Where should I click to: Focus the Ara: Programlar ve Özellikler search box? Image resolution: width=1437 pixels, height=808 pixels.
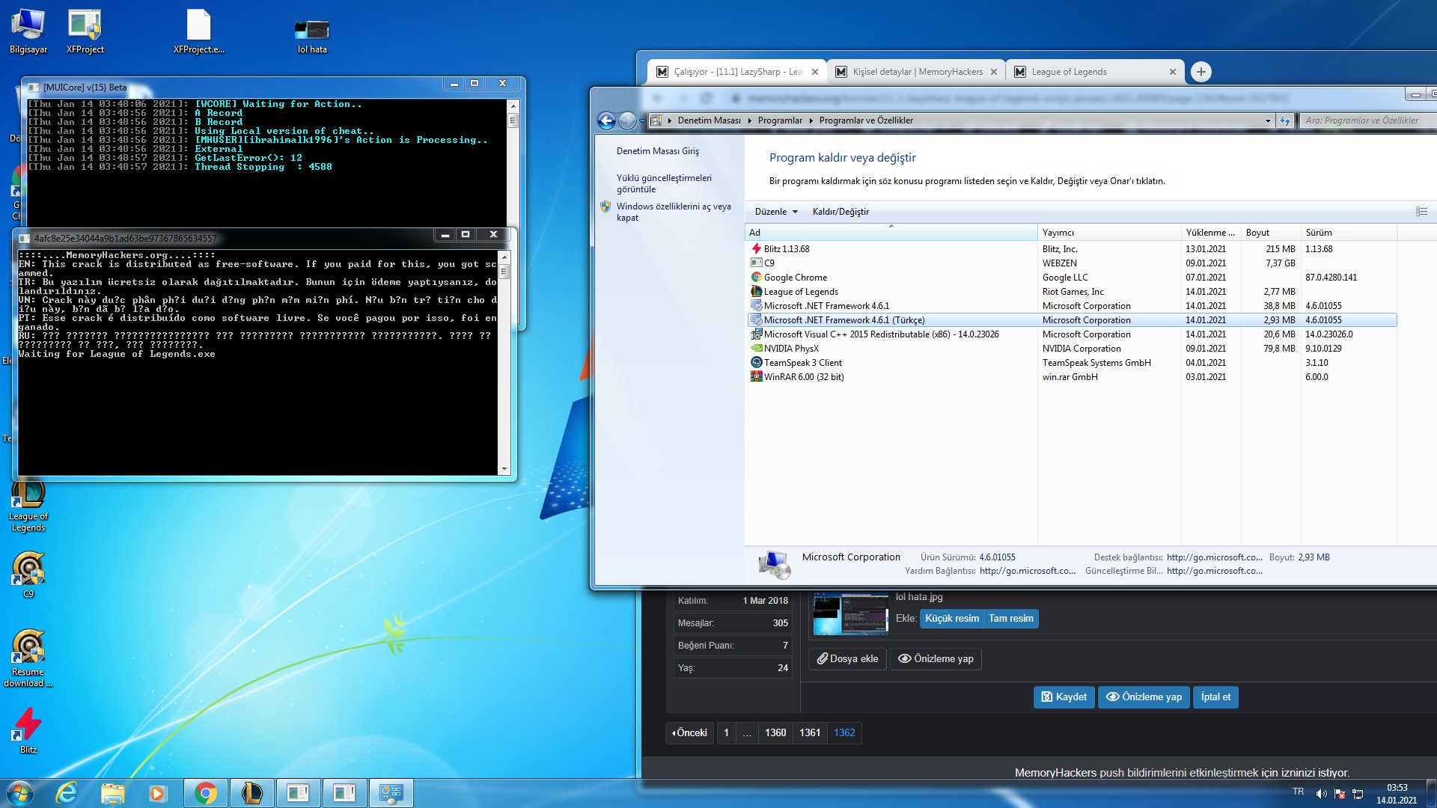click(1368, 120)
